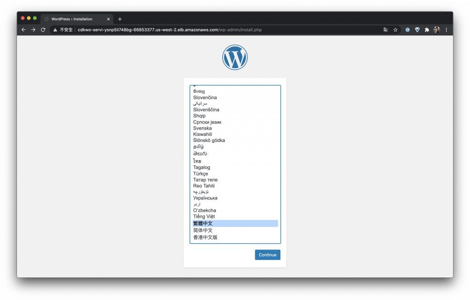The image size is (470, 300).
Task: Close the WordPress Installation tab
Action: click(x=108, y=19)
